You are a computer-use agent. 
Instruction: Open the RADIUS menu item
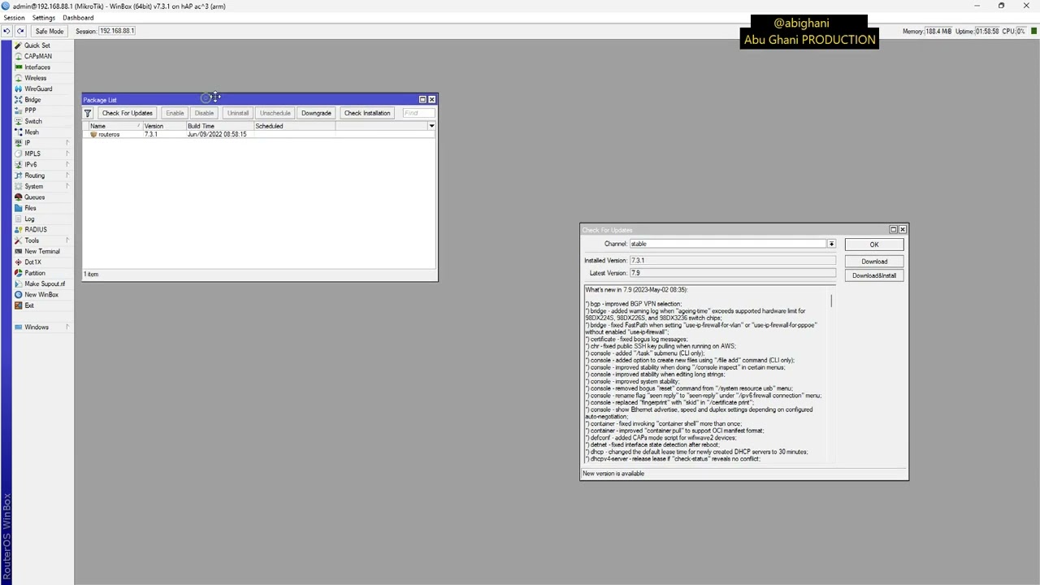point(36,230)
